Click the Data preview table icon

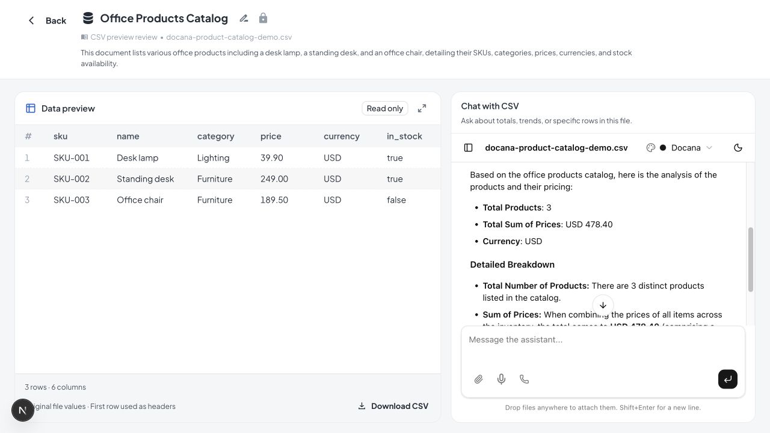[31, 108]
